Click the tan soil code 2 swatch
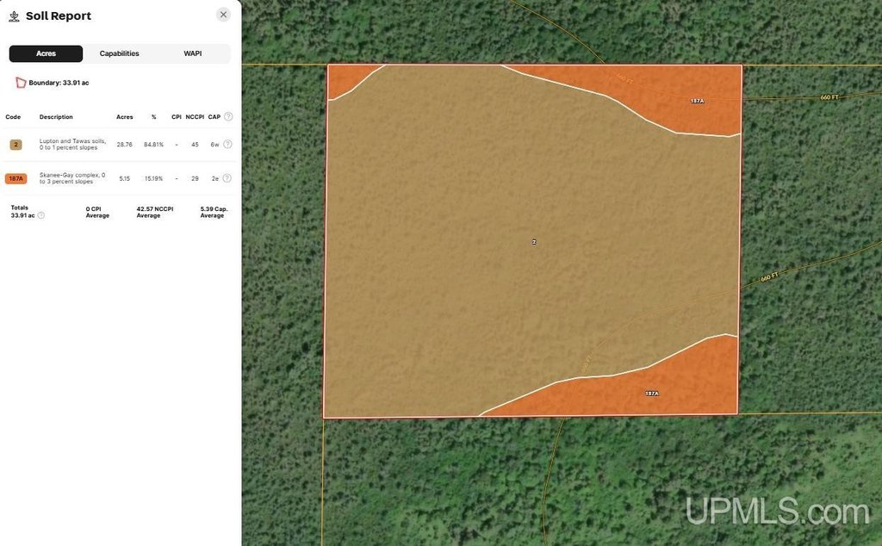Image resolution: width=882 pixels, height=546 pixels. (16, 145)
